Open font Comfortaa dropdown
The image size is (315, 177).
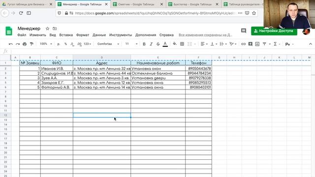pyautogui.click(x=108, y=44)
